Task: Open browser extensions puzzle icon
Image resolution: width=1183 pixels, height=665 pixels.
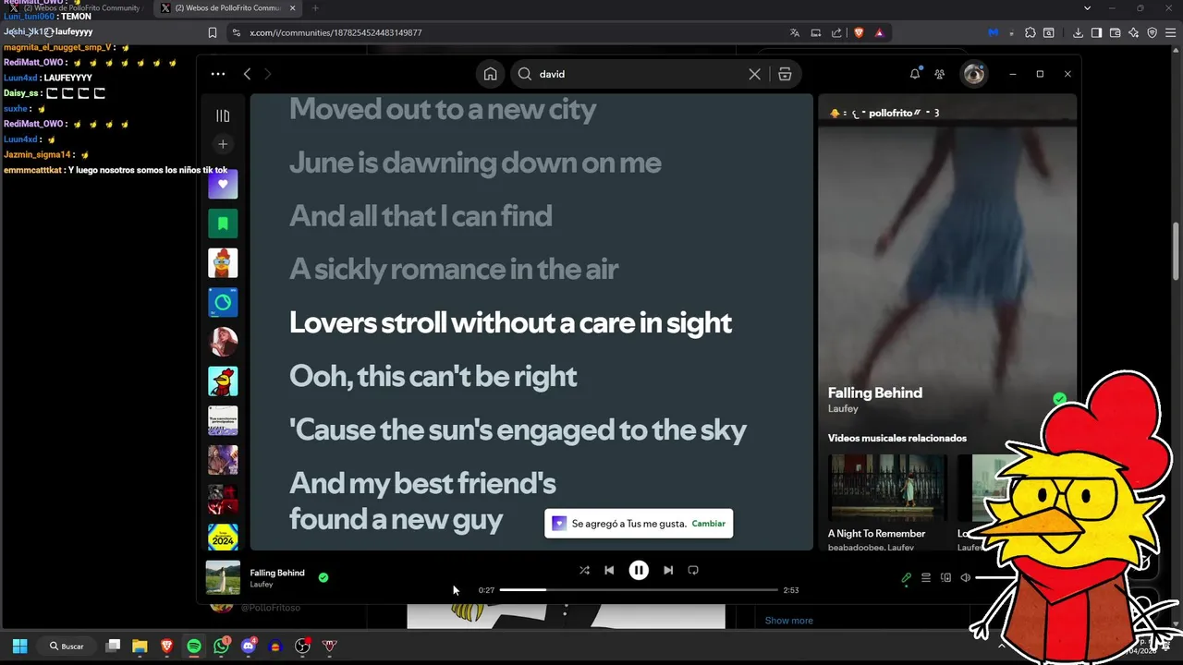Action: [x=1031, y=32]
